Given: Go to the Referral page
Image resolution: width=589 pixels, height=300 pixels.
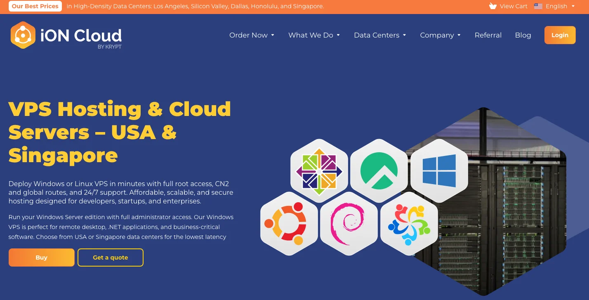Looking at the screenshot, I should pos(488,35).
